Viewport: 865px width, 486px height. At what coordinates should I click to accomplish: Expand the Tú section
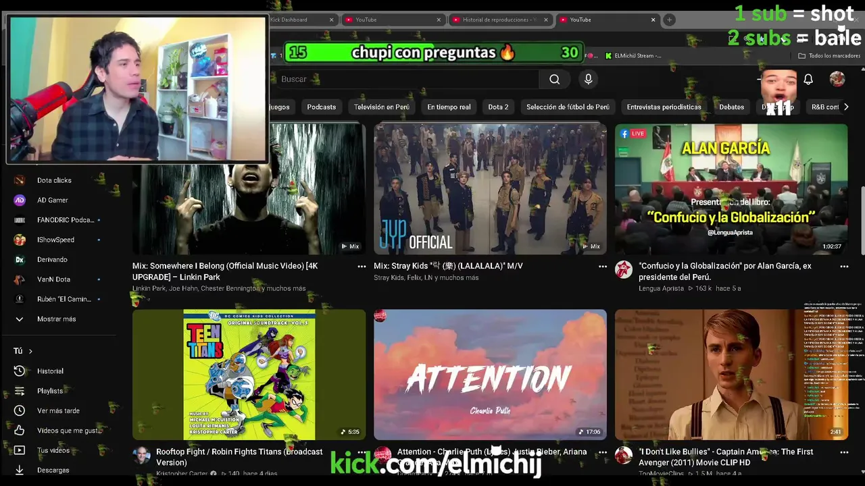23,351
